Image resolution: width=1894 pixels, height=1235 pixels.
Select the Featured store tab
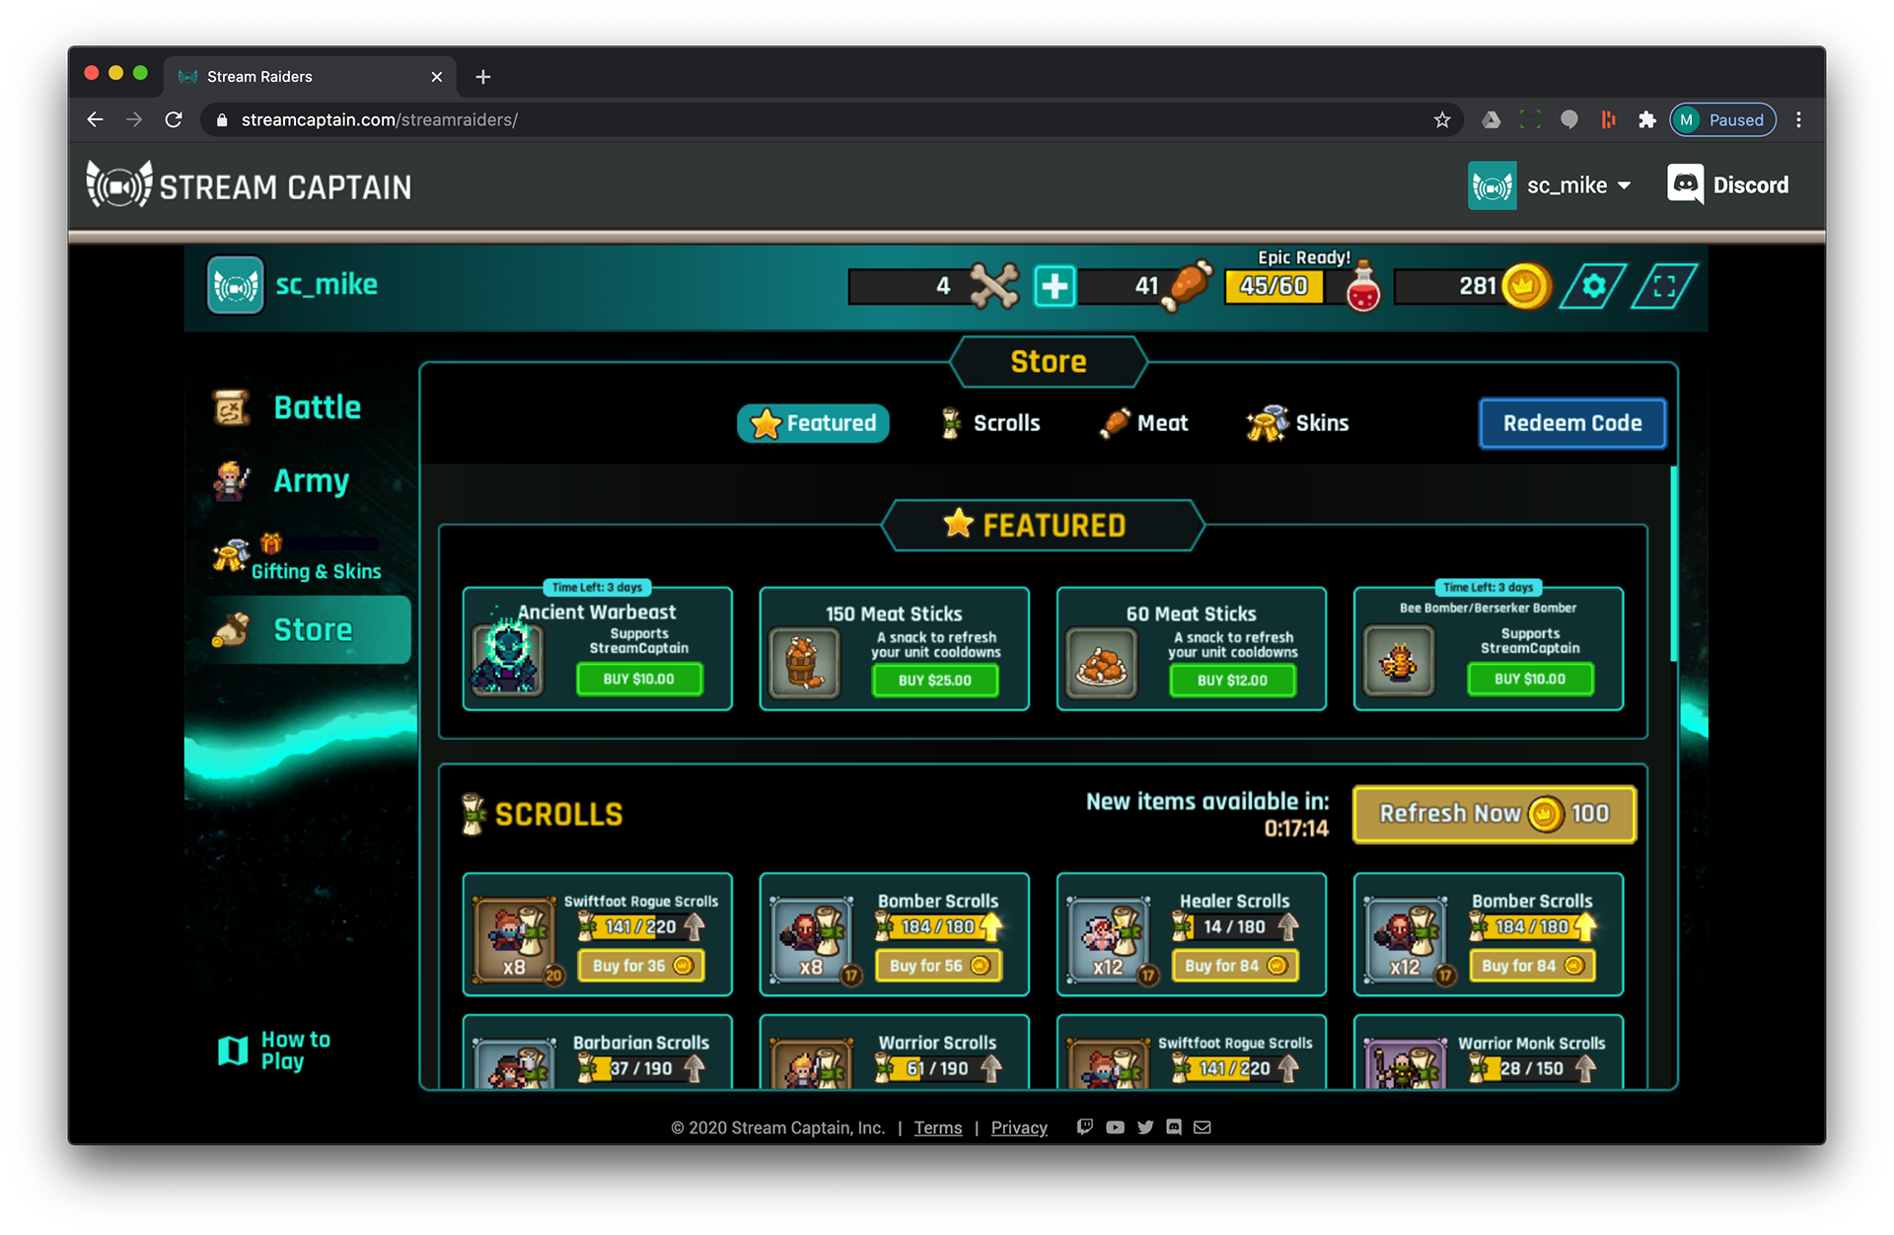click(x=813, y=423)
